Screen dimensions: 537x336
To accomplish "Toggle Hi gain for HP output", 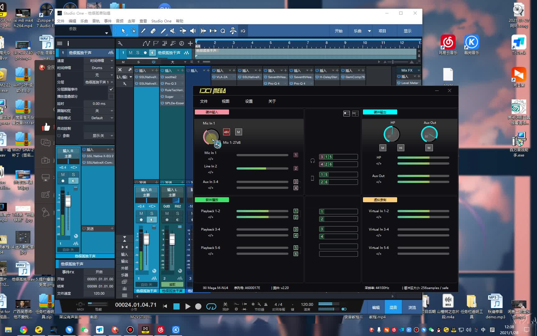I will click(401, 148).
